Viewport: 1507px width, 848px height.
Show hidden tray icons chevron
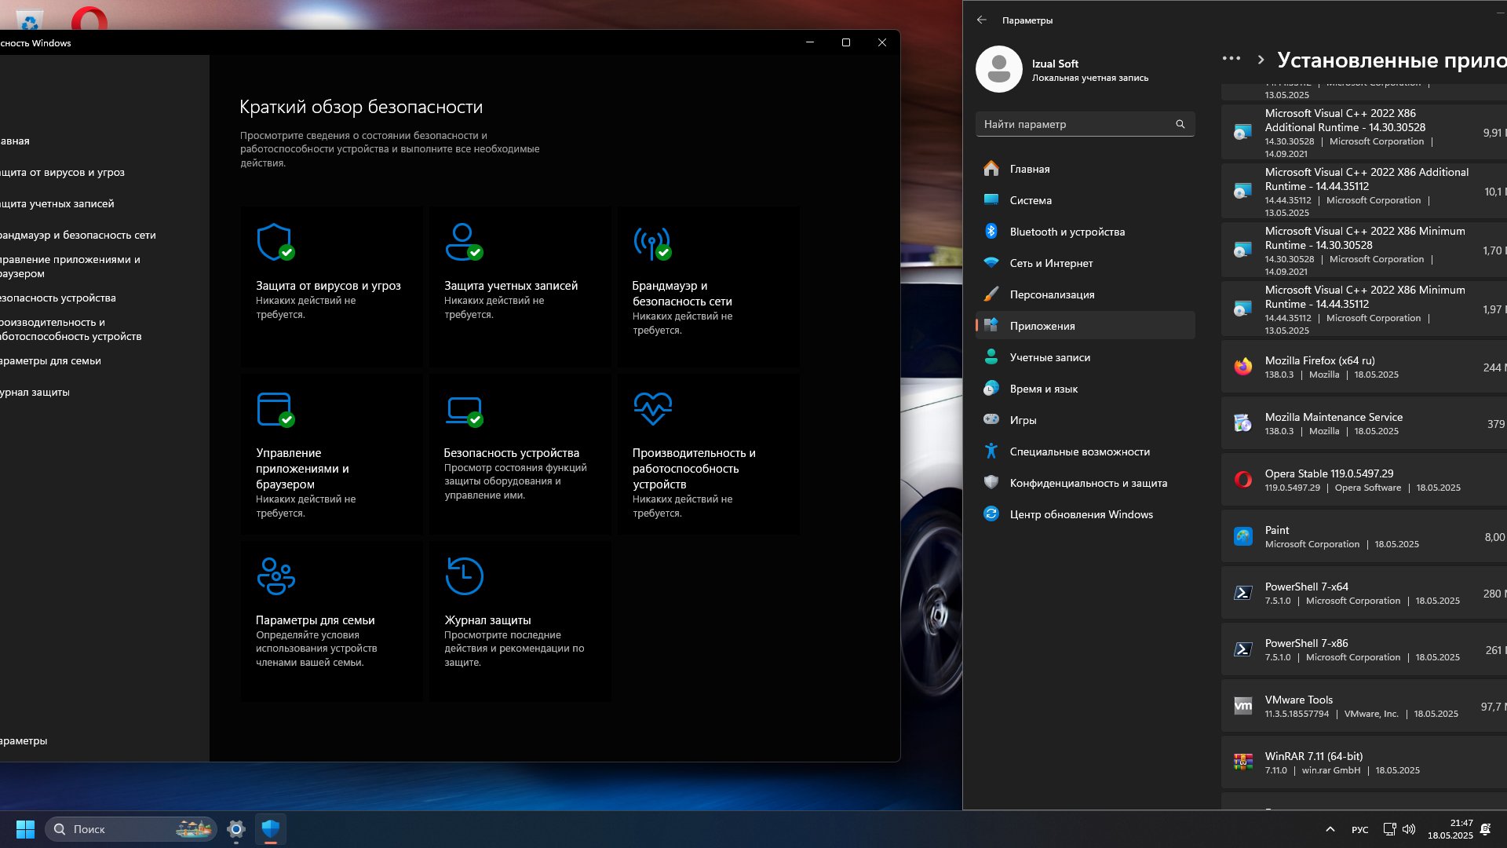1330,829
